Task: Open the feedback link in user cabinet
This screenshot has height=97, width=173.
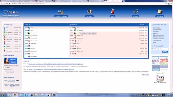Action: tap(157, 40)
